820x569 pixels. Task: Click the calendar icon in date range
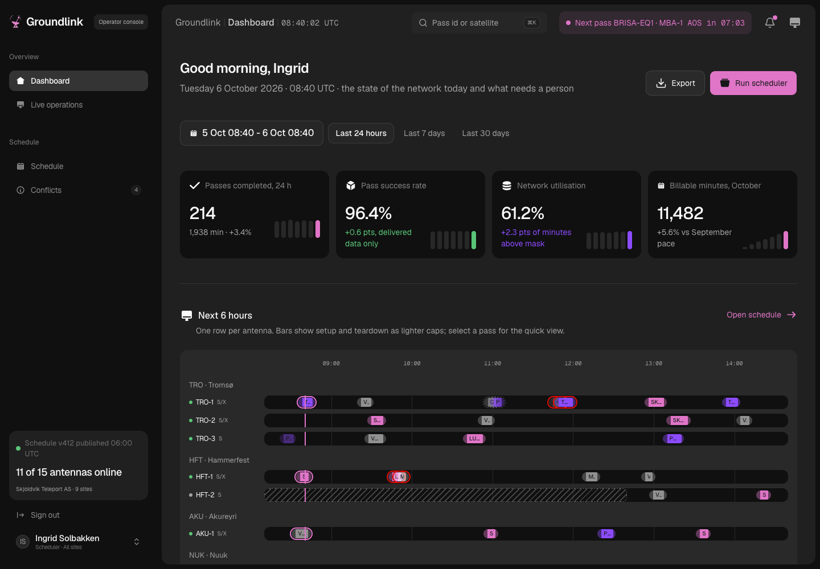pos(194,133)
